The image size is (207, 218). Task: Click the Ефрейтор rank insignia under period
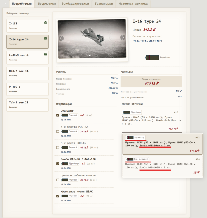(152, 58)
